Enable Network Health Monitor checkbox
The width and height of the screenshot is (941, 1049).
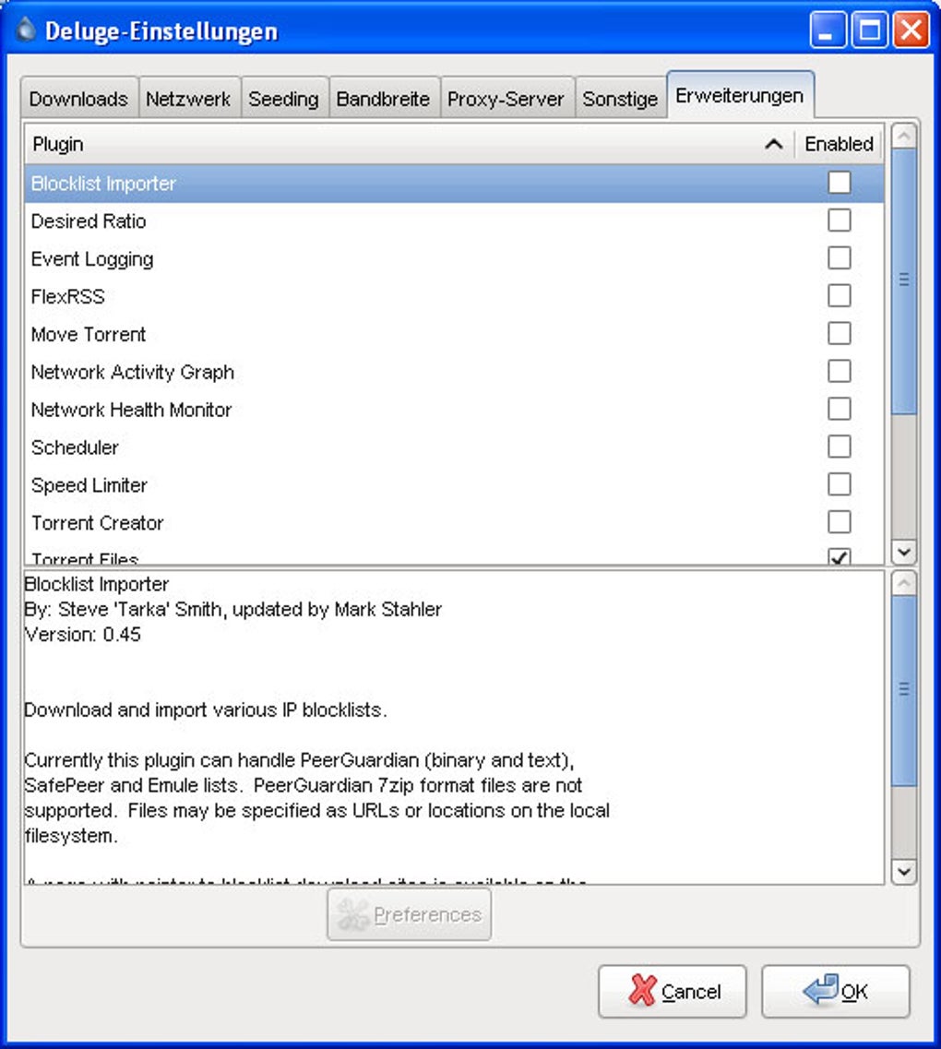[x=840, y=409]
